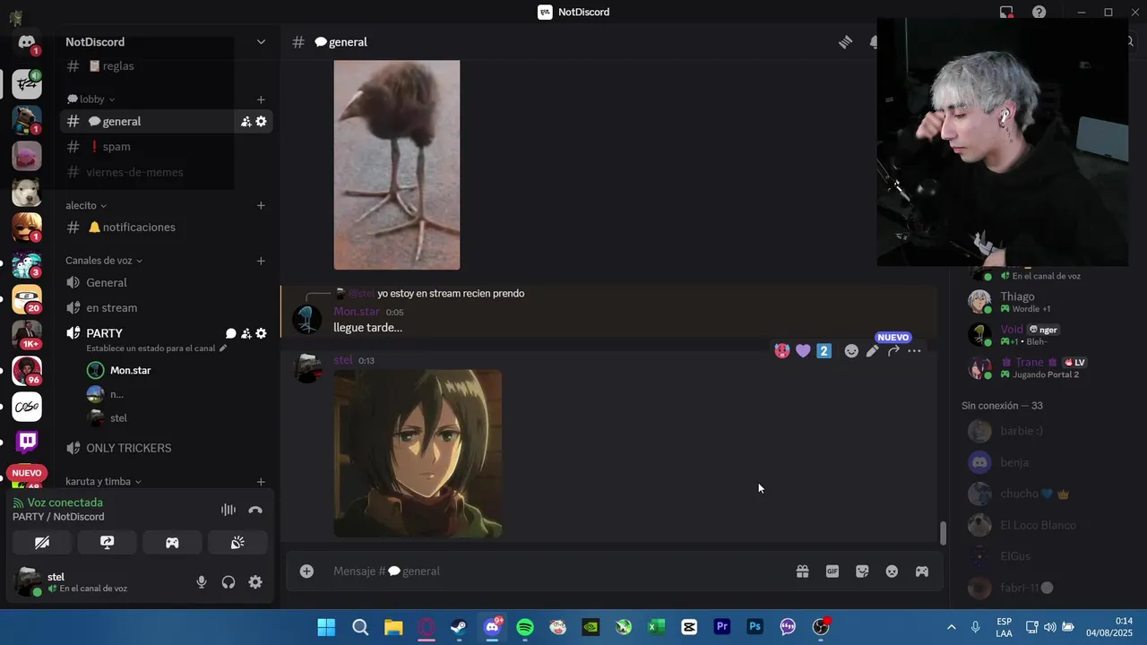Click the pencil edit icon on hovered message
1147x645 pixels.
(x=872, y=351)
